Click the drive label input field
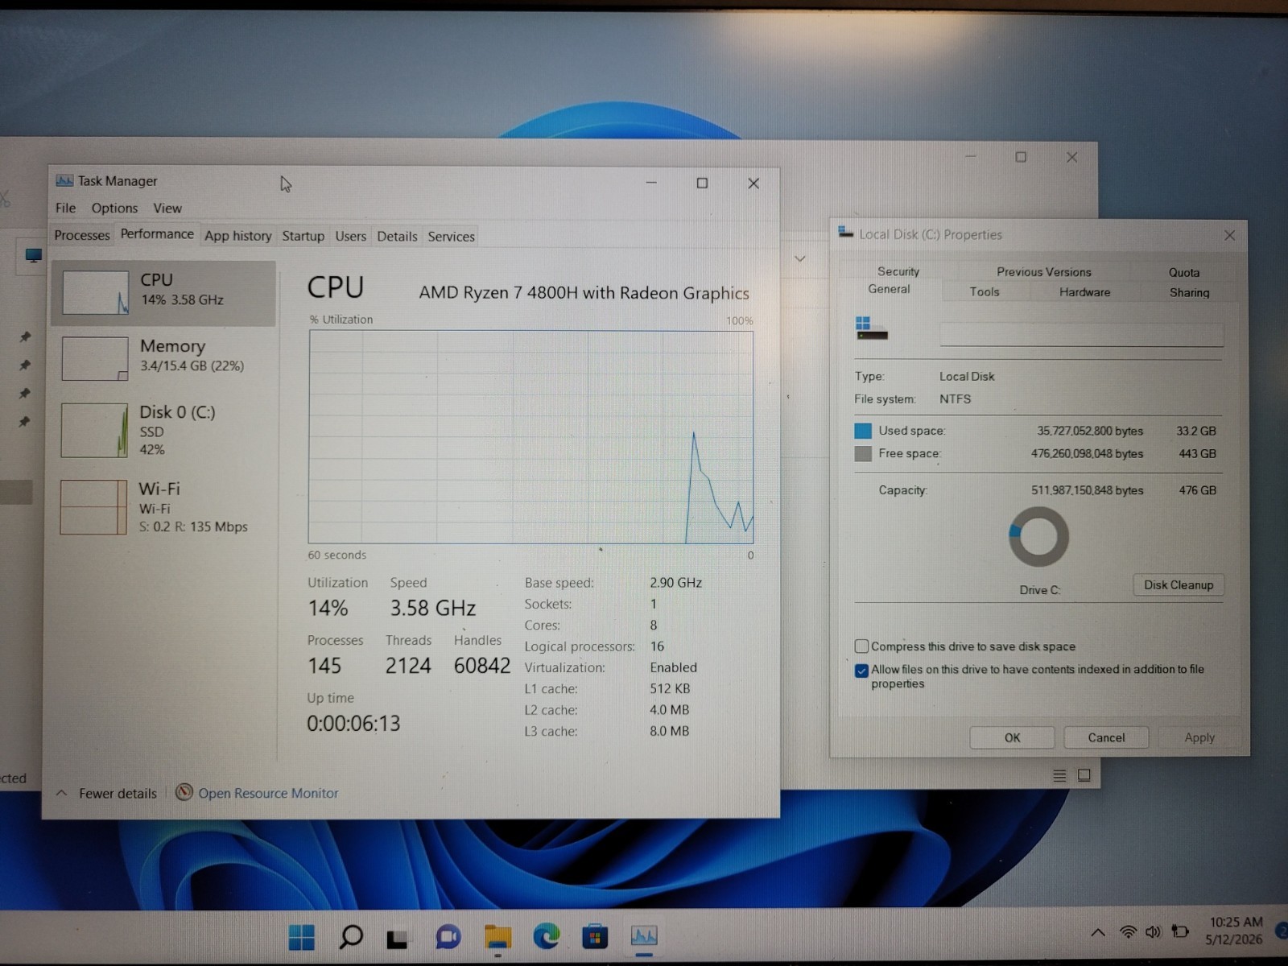The image size is (1288, 966). tap(1081, 334)
